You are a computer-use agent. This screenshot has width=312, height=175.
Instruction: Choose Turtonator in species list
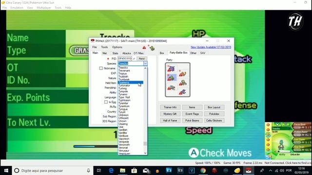click(124, 86)
